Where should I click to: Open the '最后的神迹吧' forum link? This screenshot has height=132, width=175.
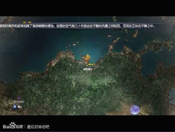[x=38, y=127]
